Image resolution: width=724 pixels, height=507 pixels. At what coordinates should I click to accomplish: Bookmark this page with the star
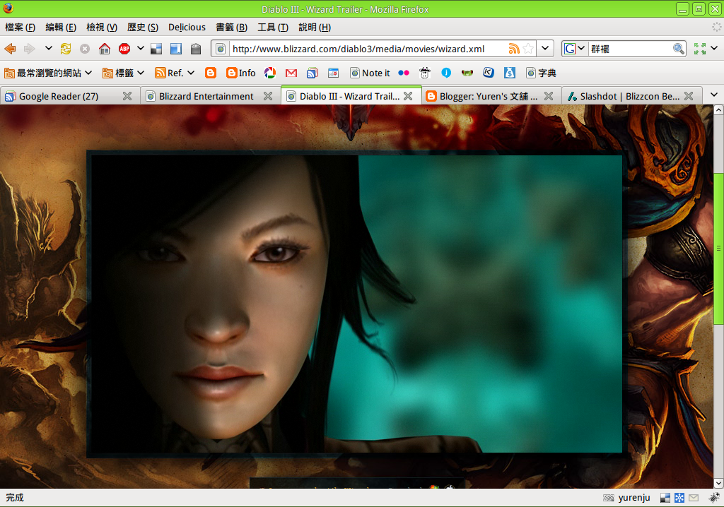point(529,49)
